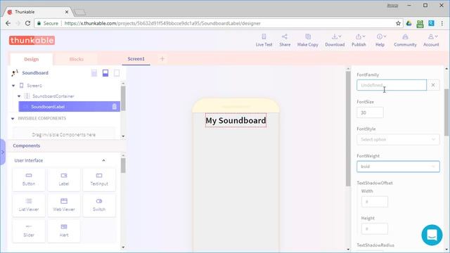The height and width of the screenshot is (253, 450).
Task: Click the Soundboard project icon
Action: click(15, 73)
